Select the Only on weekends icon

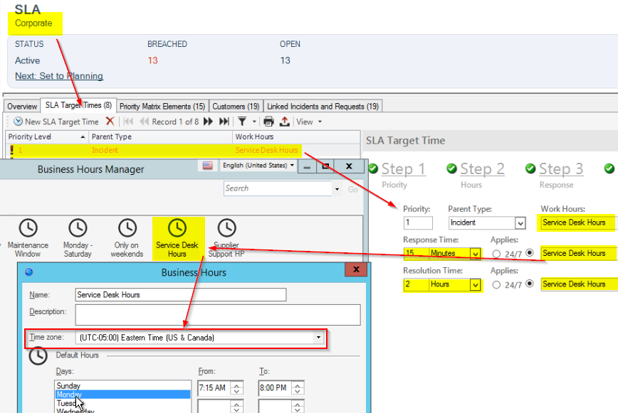point(127,229)
